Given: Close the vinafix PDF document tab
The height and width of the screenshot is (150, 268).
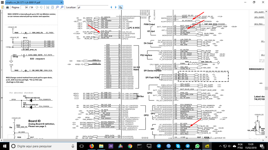Looking at the screenshot, I should coord(62,2).
